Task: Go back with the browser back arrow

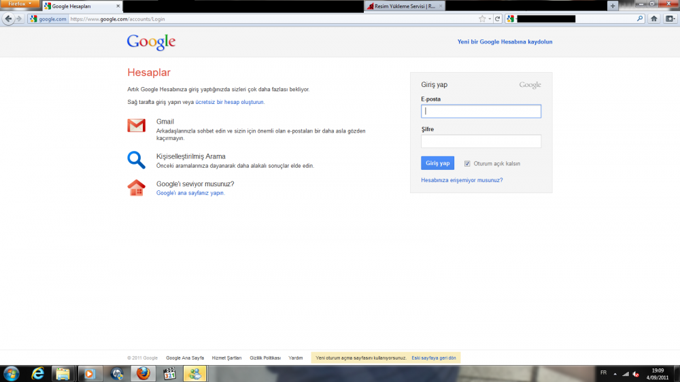Action: [x=8, y=18]
